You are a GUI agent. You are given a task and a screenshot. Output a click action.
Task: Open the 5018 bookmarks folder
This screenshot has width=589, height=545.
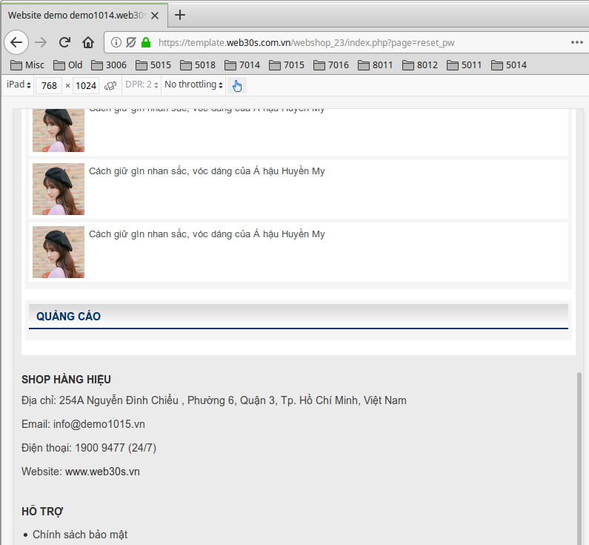tap(198, 65)
